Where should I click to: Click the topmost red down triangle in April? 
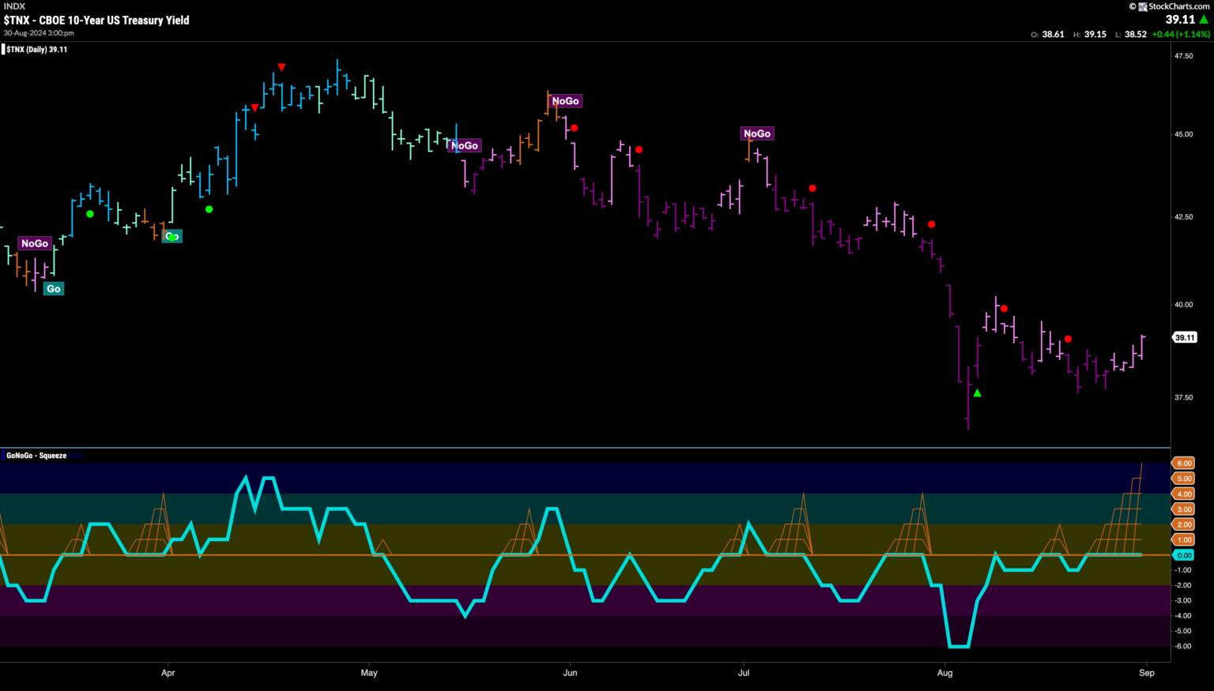click(x=281, y=67)
